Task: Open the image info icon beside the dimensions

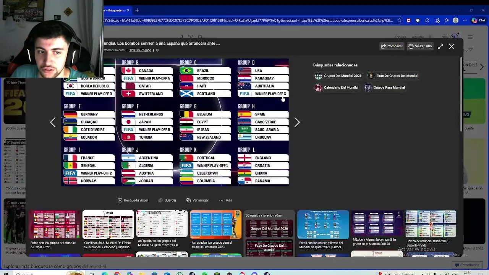Action: (157, 50)
